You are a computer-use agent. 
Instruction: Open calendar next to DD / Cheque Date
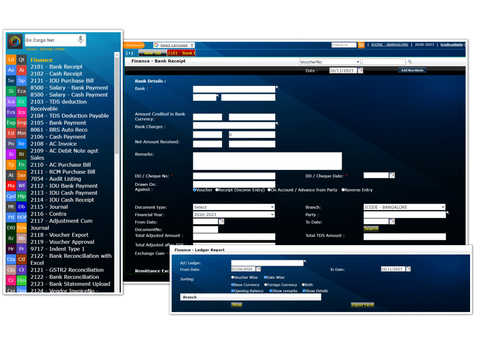(x=392, y=176)
